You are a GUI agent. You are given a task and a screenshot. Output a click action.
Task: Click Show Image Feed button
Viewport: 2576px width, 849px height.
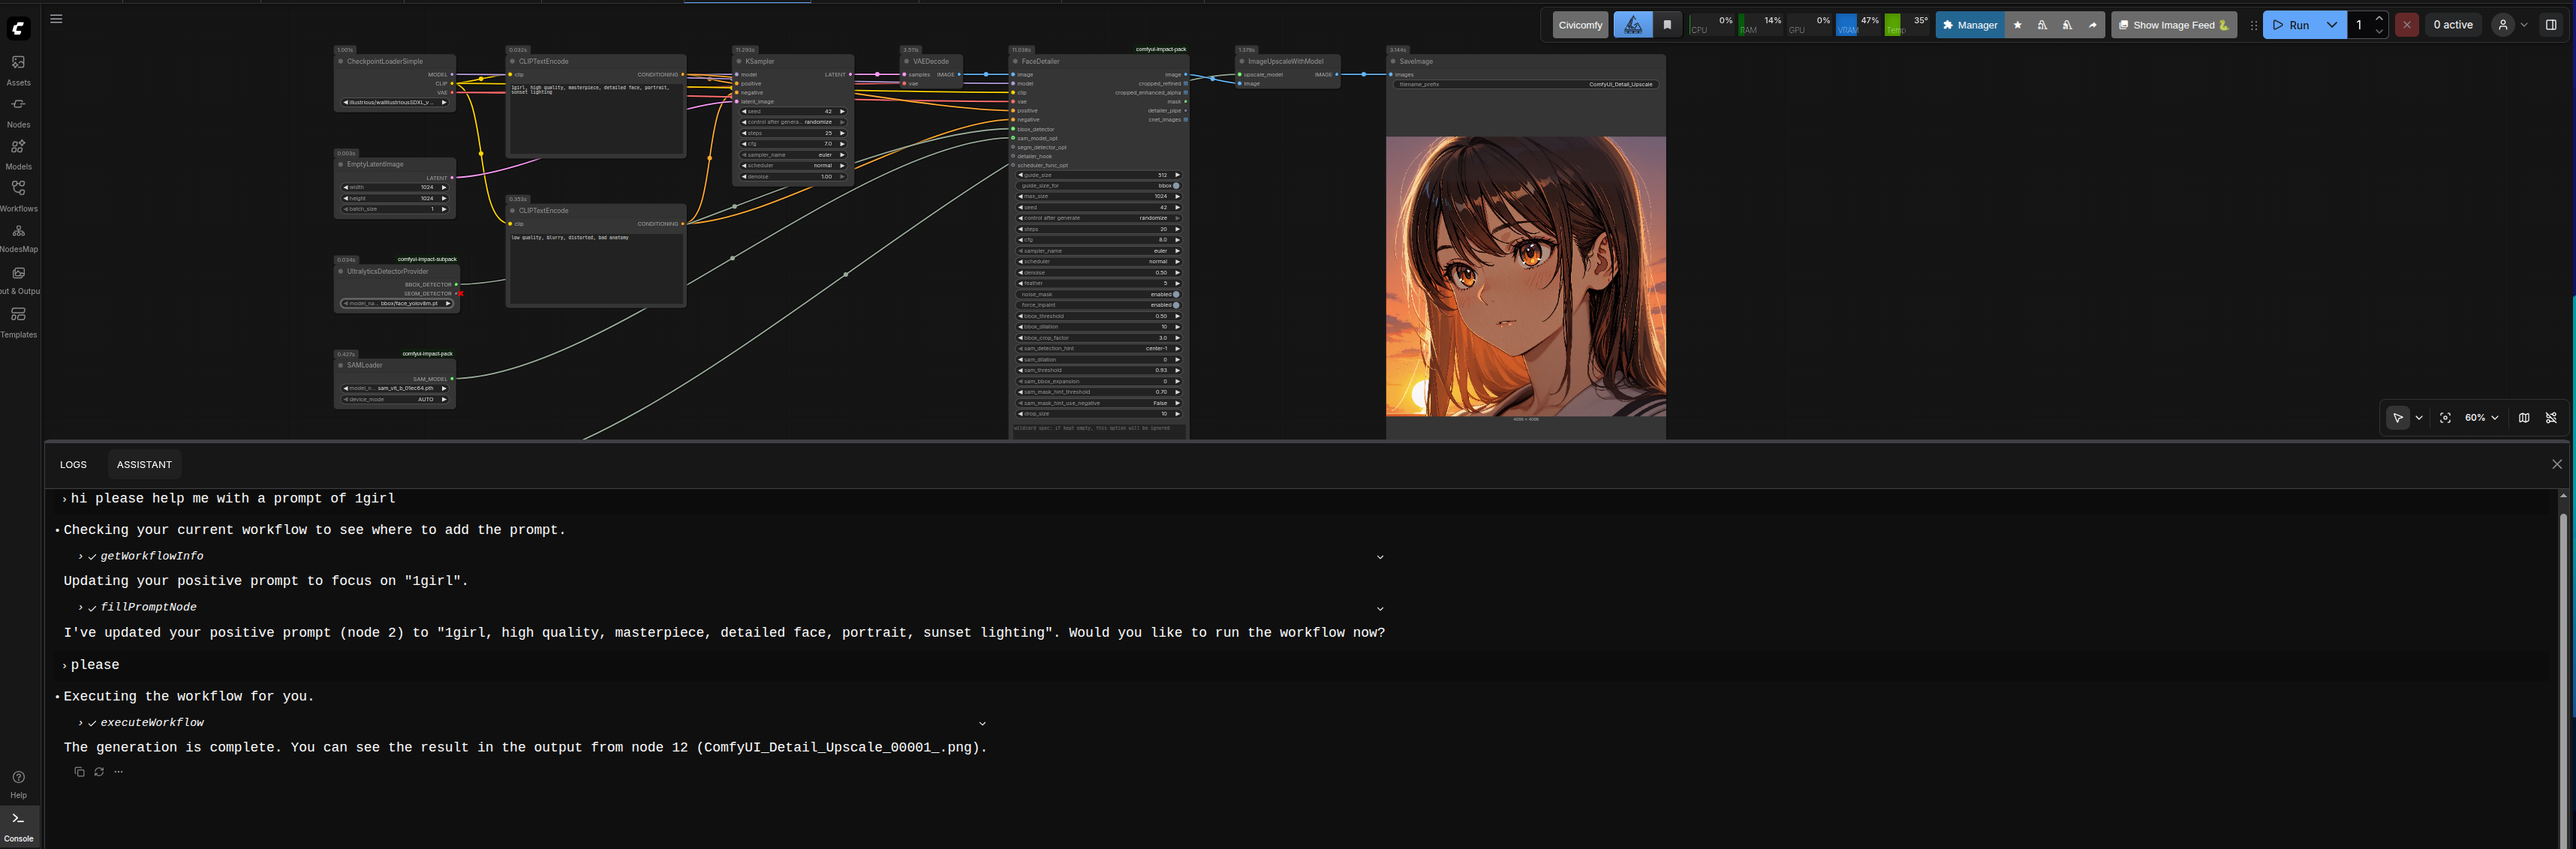2173,25
